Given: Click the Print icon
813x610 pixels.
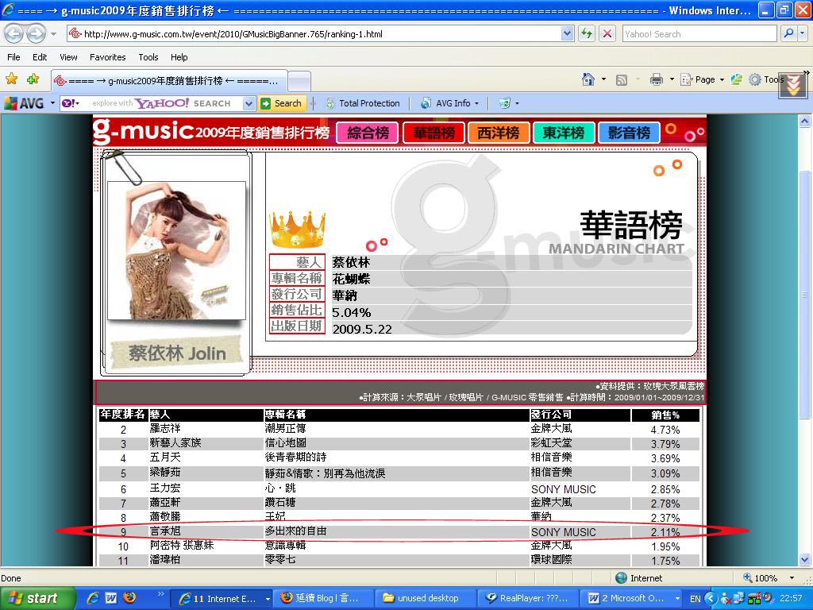Looking at the screenshot, I should (657, 79).
